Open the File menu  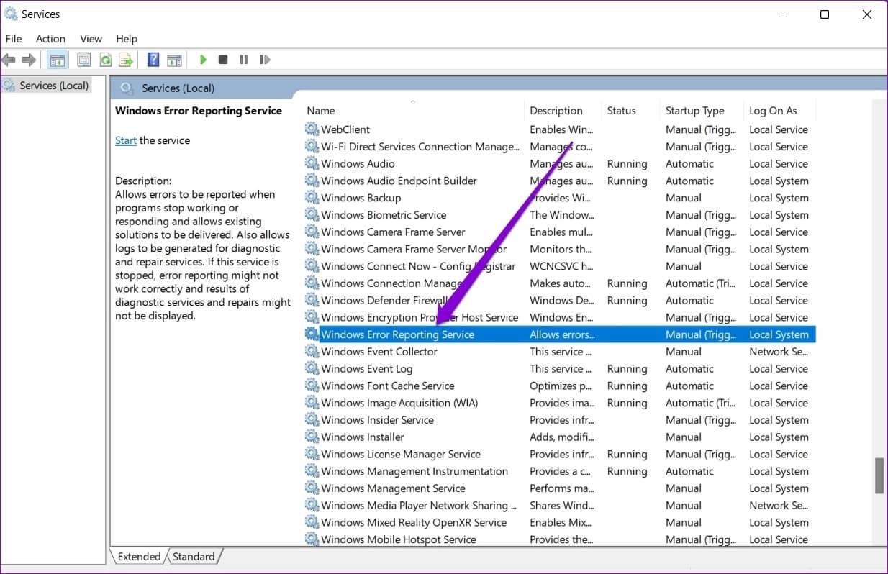point(14,39)
